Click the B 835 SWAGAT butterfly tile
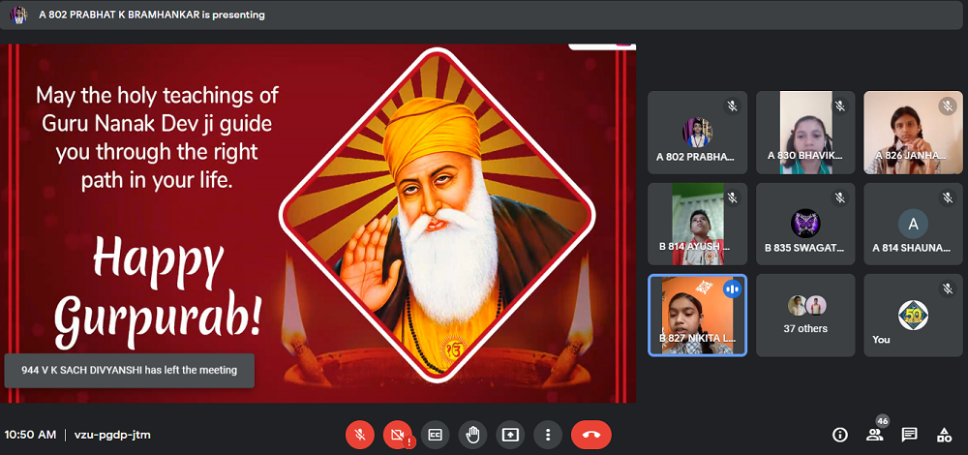The height and width of the screenshot is (455, 968). [805, 224]
